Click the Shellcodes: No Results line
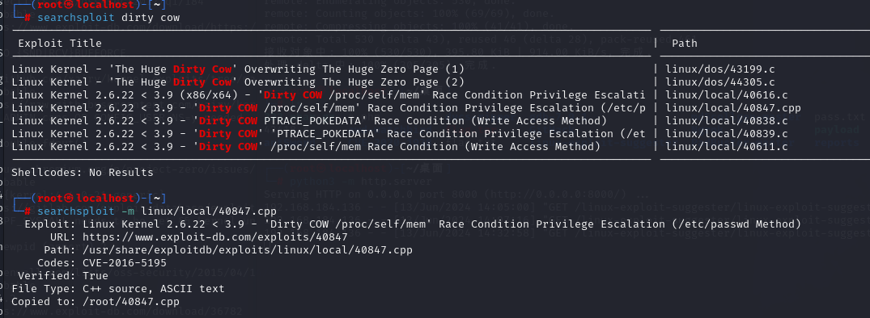 click(x=82, y=173)
